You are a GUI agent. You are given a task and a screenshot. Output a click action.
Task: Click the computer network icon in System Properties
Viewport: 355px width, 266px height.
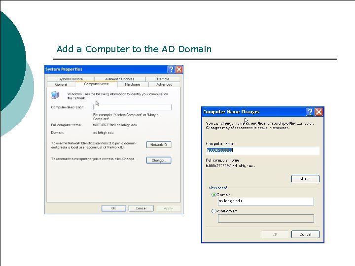pyautogui.click(x=55, y=95)
